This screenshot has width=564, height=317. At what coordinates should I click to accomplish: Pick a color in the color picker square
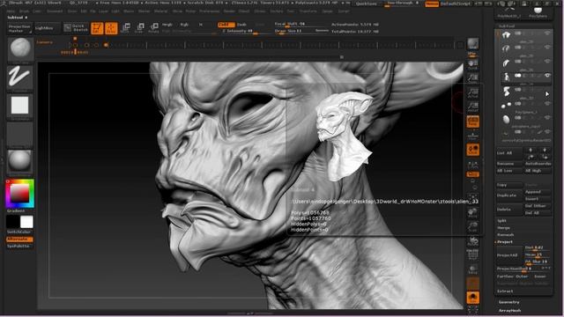click(x=19, y=194)
